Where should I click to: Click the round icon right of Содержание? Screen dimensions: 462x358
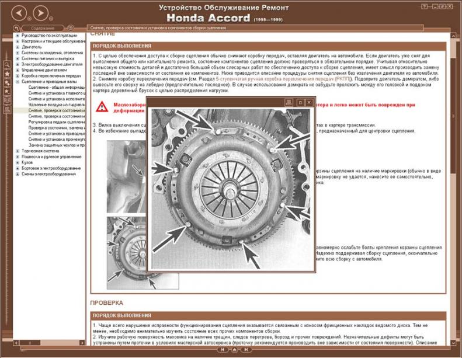click(x=71, y=28)
